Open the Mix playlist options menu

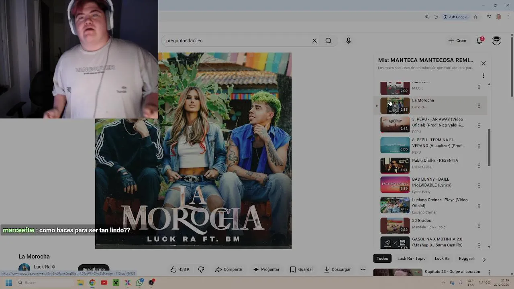[x=483, y=76]
